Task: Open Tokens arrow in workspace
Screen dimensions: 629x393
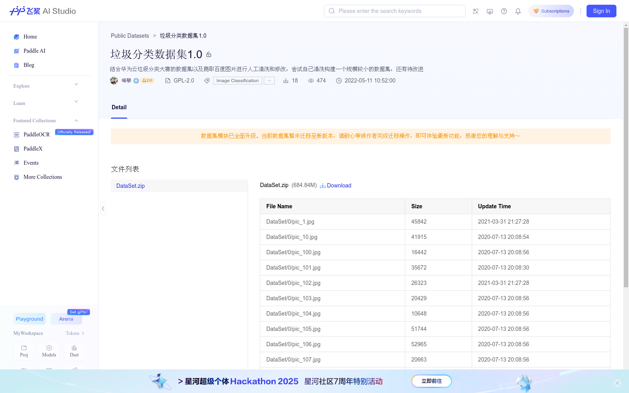Action: (83, 333)
